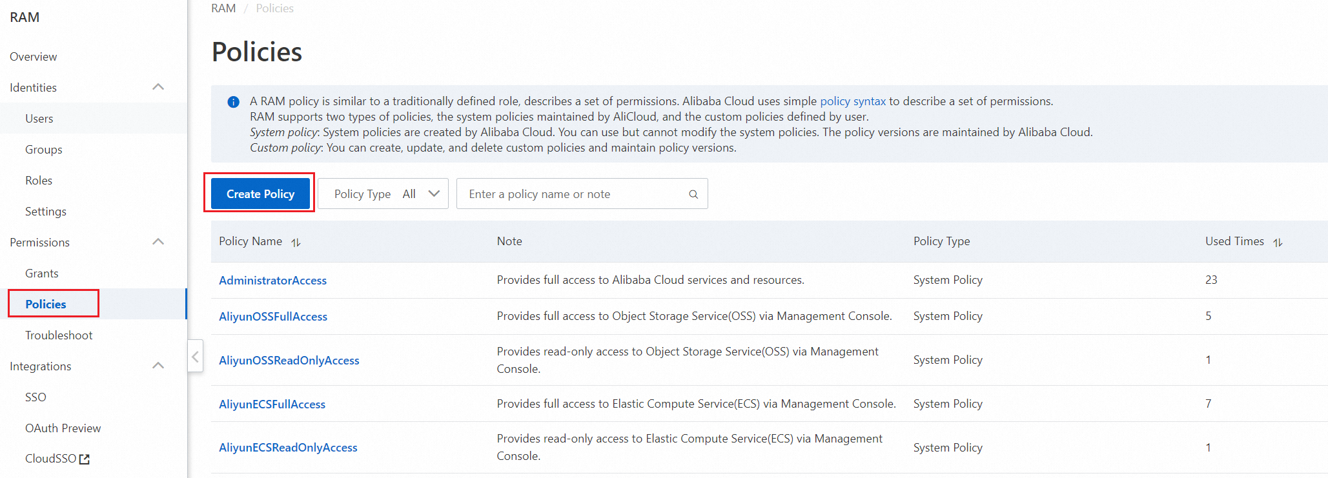Viewport: 1328px width, 478px height.
Task: Open the AdministratorAccess policy link
Action: (272, 281)
